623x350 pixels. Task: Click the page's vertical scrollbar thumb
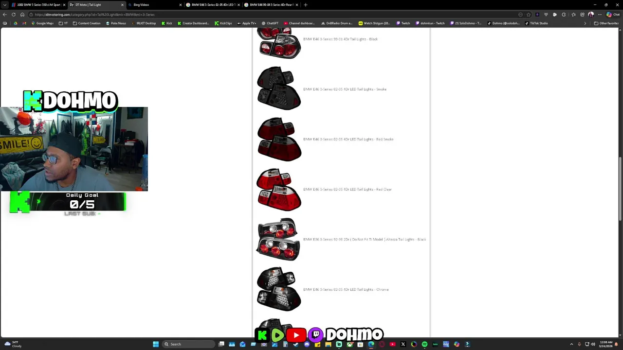(620, 189)
